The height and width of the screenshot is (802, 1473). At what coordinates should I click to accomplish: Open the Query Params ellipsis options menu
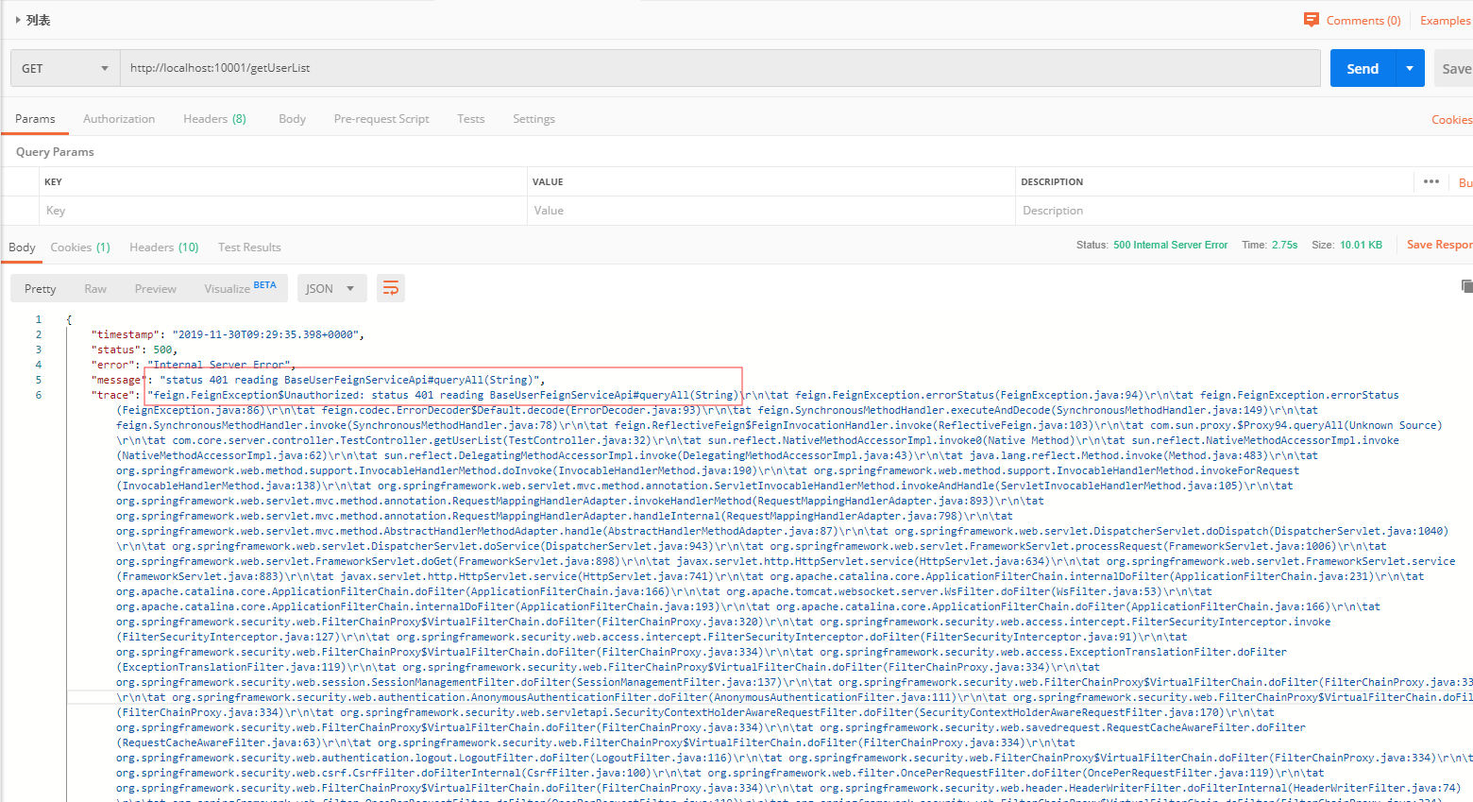coord(1431,181)
